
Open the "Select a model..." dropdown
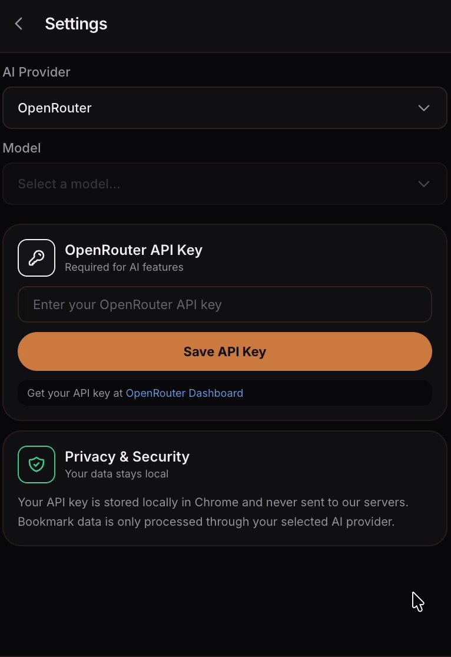(224, 184)
